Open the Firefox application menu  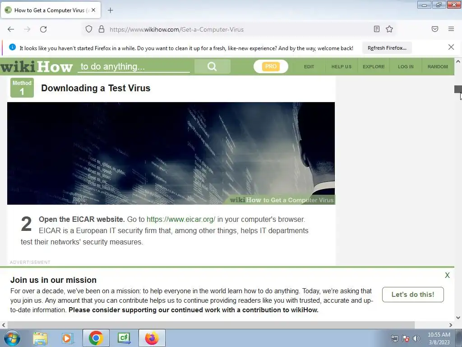(451, 29)
